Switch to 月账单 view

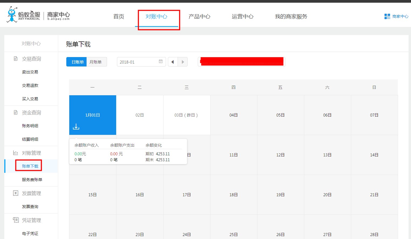pos(97,62)
